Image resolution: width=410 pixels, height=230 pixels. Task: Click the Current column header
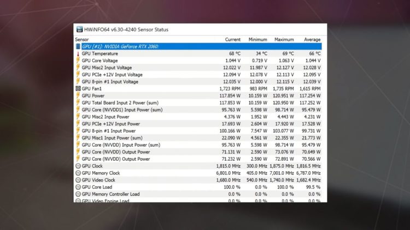click(x=232, y=40)
